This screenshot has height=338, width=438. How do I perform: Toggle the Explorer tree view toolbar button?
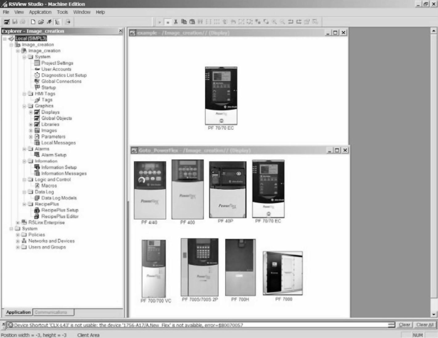pyautogui.click(x=57, y=22)
